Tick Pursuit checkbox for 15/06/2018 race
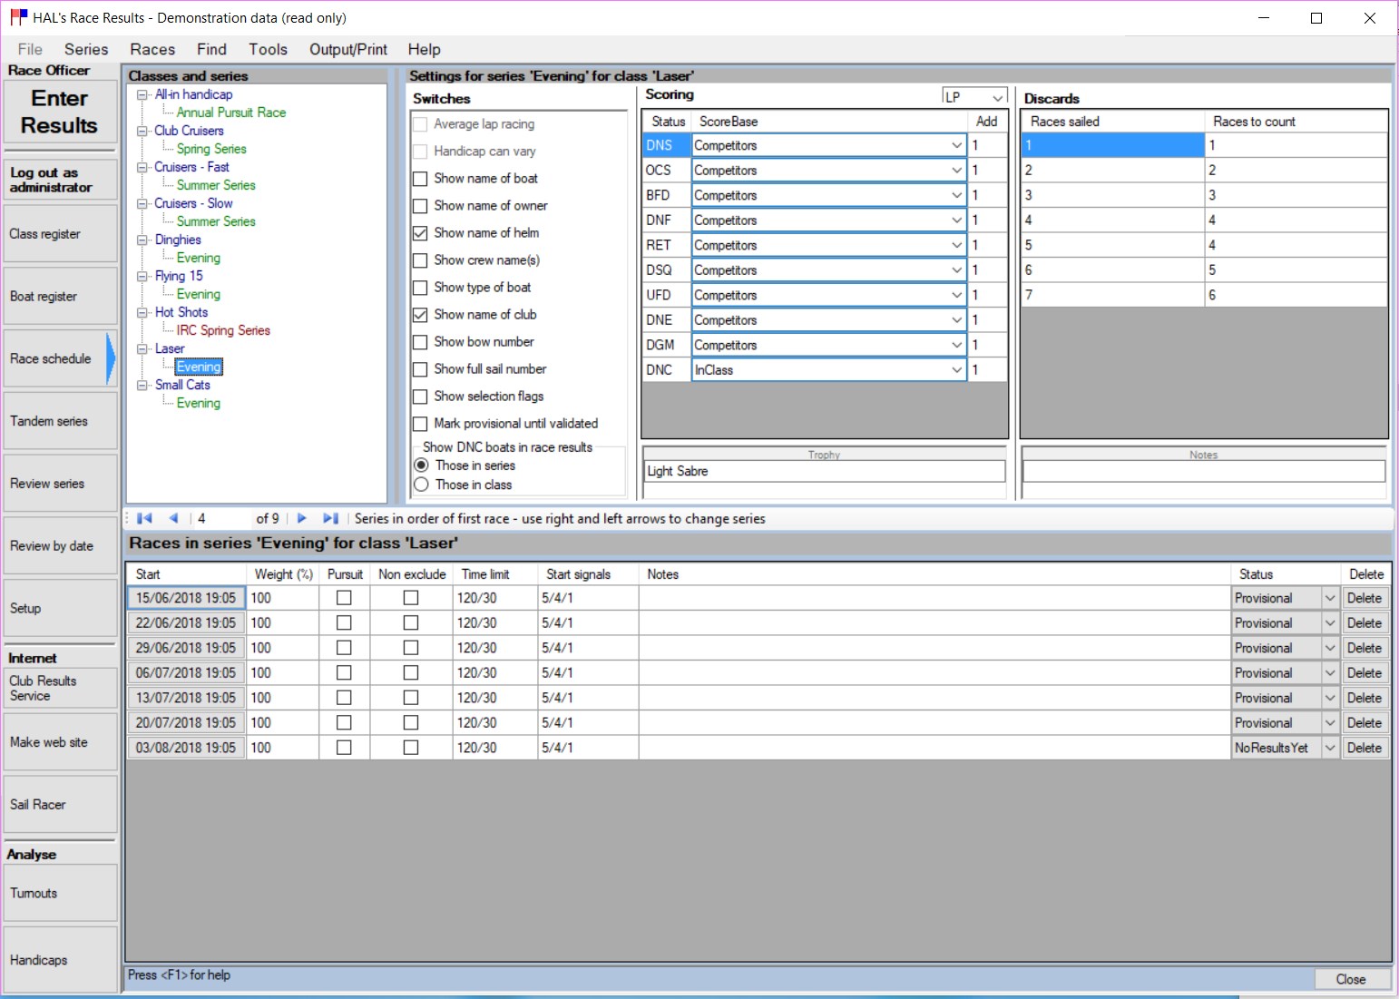The image size is (1399, 999). click(x=344, y=598)
